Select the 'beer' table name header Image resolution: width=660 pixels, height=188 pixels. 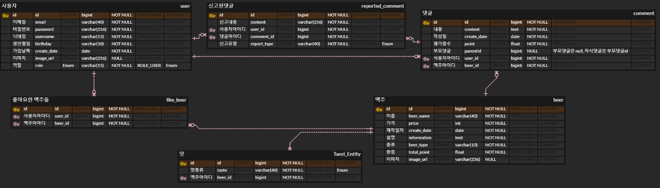[558, 100]
